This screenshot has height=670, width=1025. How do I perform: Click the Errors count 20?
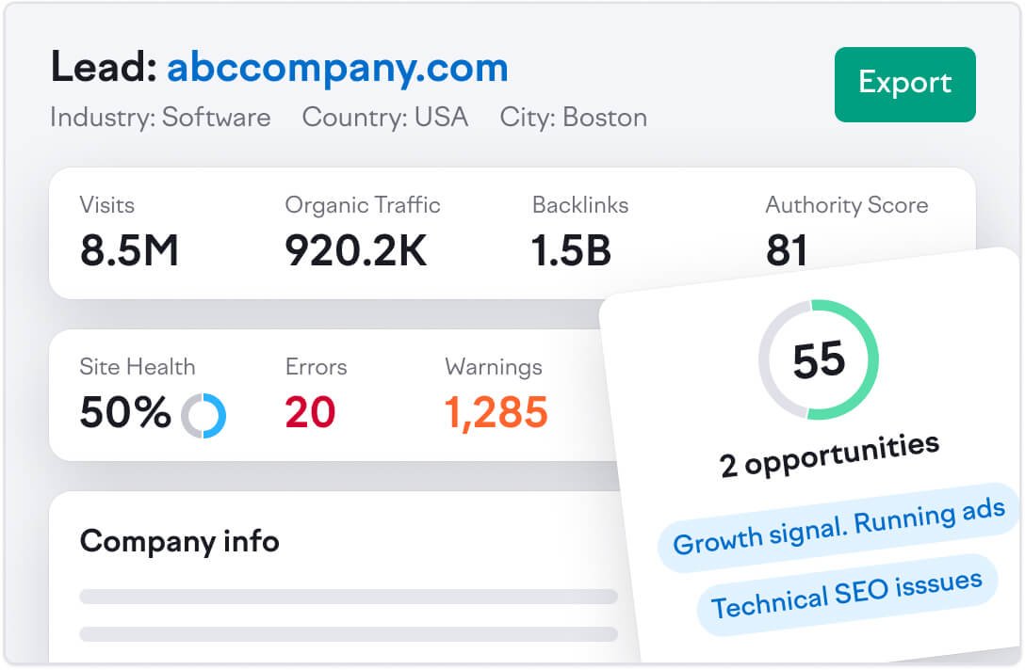tap(310, 413)
